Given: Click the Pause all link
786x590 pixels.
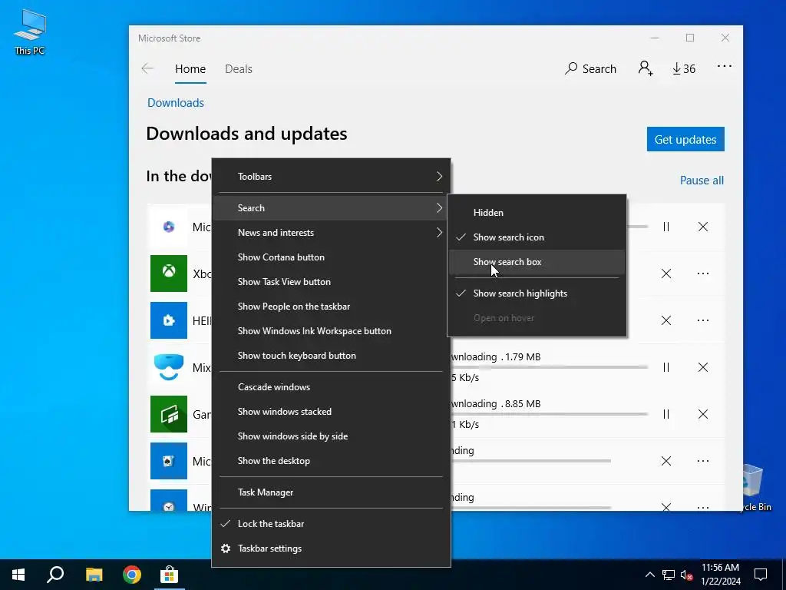Looking at the screenshot, I should (702, 180).
